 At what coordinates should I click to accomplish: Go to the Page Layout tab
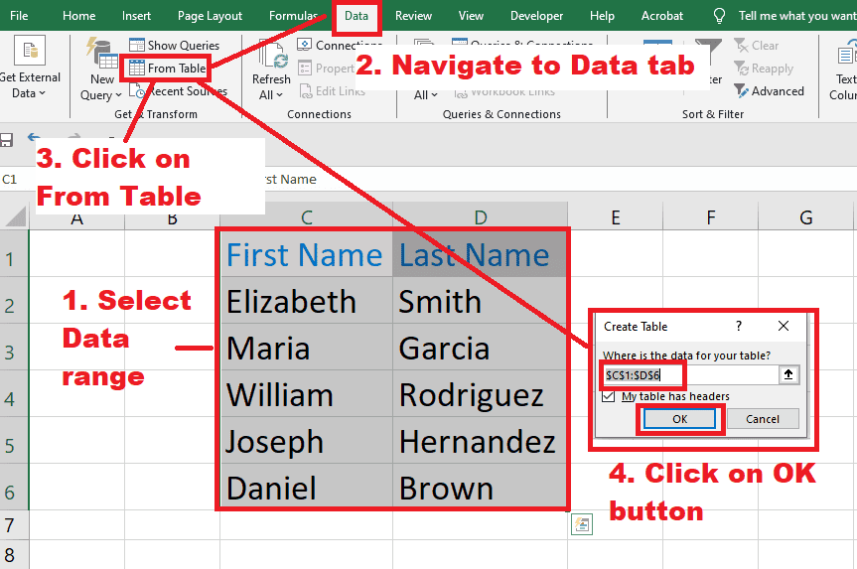point(210,16)
